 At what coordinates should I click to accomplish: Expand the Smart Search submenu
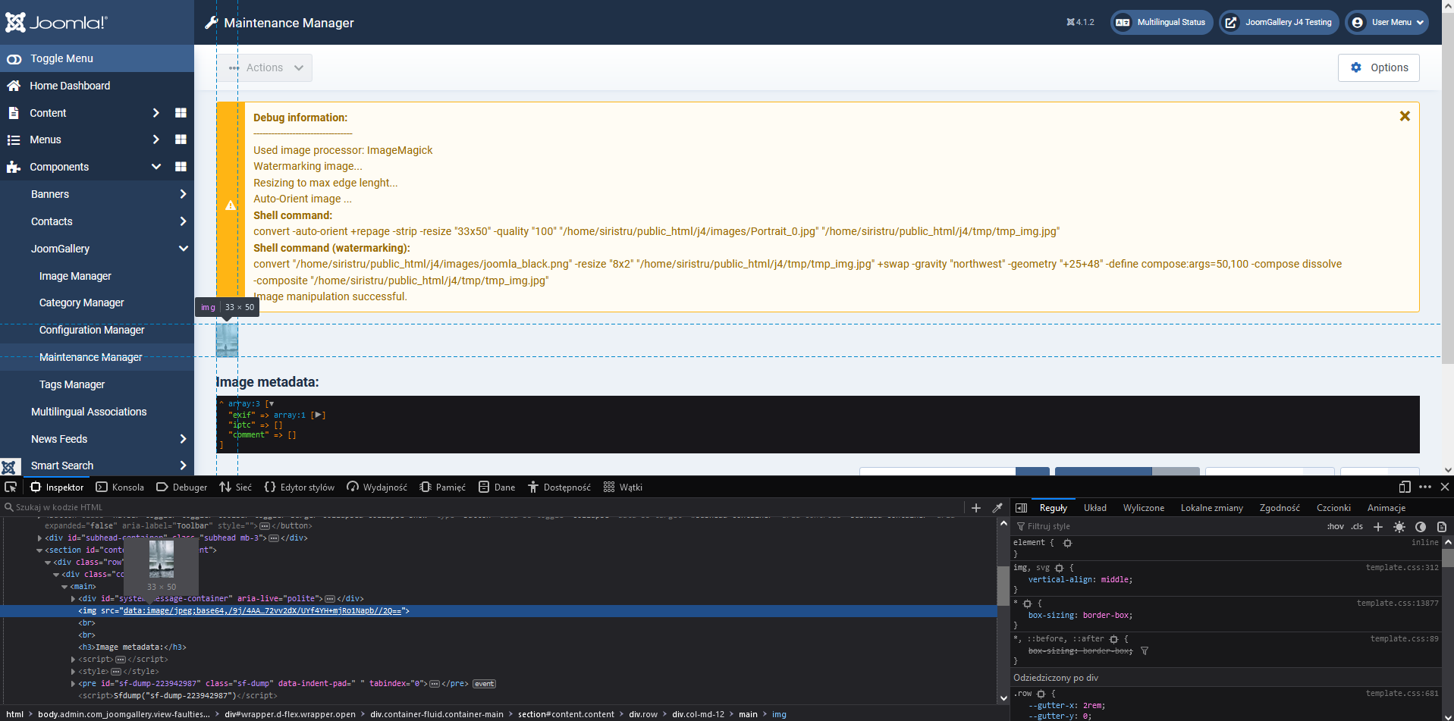click(x=183, y=466)
